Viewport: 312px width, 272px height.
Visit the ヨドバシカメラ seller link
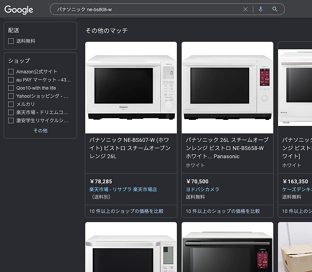202,189
